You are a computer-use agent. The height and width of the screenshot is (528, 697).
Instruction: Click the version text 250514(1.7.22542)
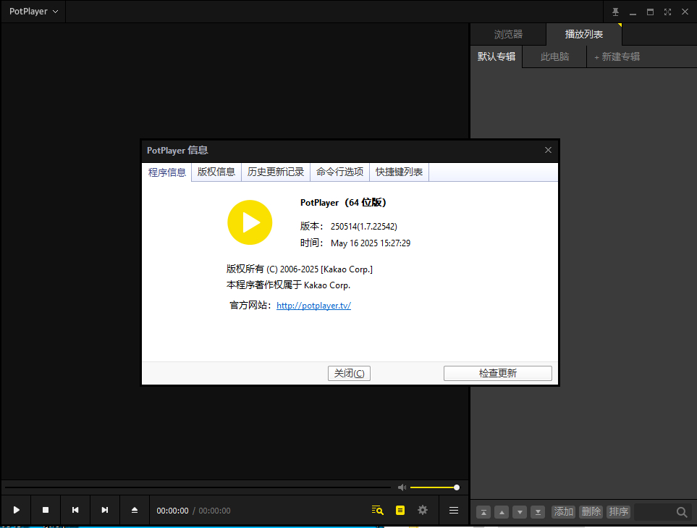(x=363, y=227)
